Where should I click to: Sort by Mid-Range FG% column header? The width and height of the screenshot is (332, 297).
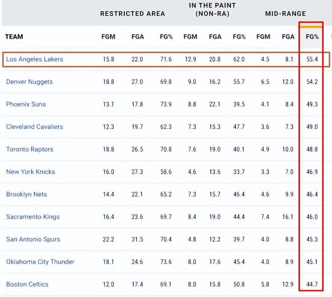312,37
